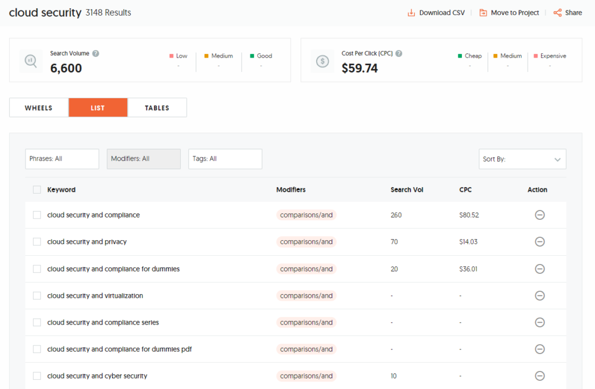
Task: Click the dollar icon beside Cost Per Click
Action: [322, 59]
